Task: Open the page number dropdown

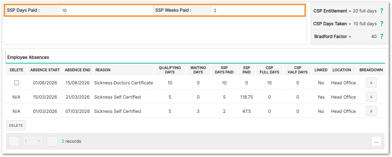Action: coord(33,141)
